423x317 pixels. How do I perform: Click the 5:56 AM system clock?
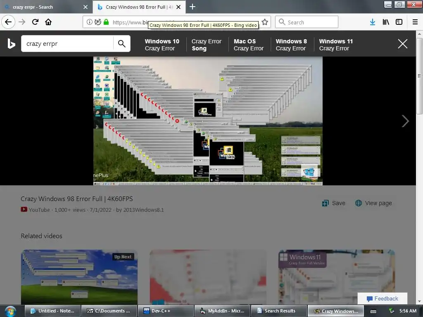pyautogui.click(x=408, y=311)
